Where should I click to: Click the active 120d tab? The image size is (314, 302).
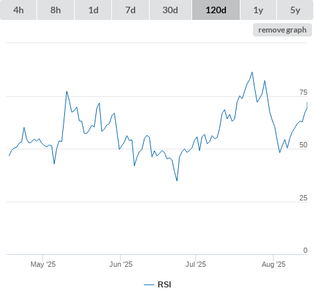(216, 10)
